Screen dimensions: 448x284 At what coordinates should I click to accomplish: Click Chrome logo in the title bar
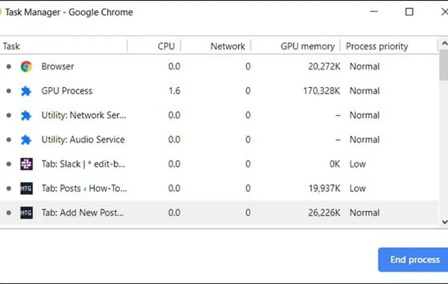1,12
